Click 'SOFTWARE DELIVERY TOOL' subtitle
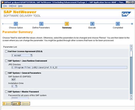Viewport: 135px width, 110px height. click(x=22, y=16)
